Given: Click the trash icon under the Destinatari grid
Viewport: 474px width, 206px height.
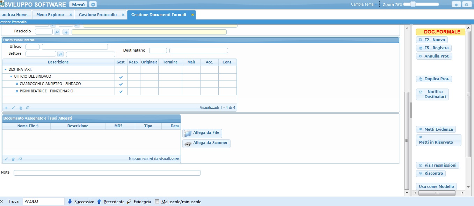Looking at the screenshot, I should (21, 108).
